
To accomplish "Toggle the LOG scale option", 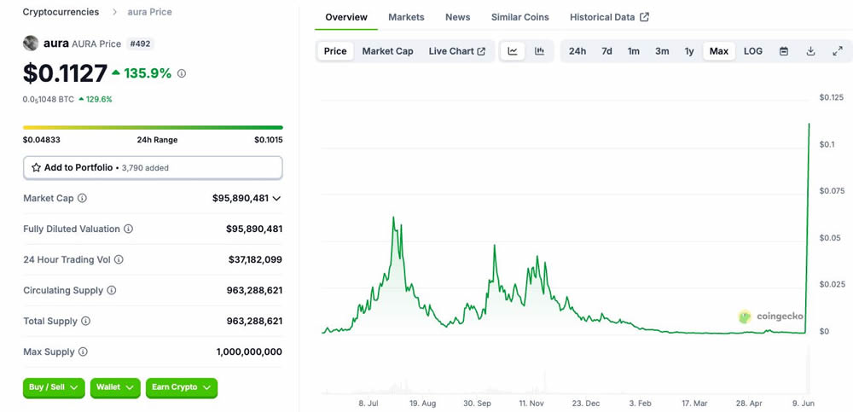I will point(753,51).
